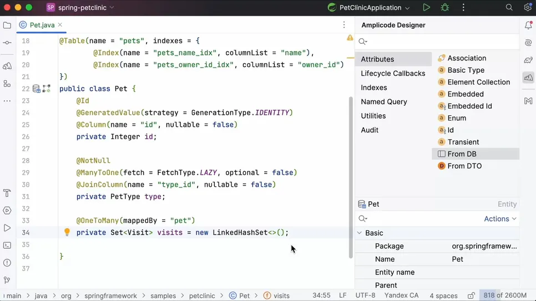
Task: Select the Pet.java editor tab
Action: 42,25
